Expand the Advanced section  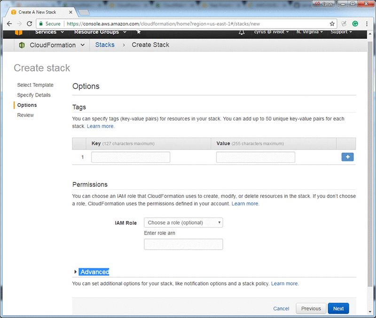(x=94, y=272)
